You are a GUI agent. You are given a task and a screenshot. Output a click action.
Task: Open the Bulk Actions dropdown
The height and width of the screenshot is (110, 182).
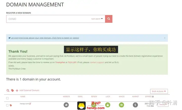coord(159,91)
